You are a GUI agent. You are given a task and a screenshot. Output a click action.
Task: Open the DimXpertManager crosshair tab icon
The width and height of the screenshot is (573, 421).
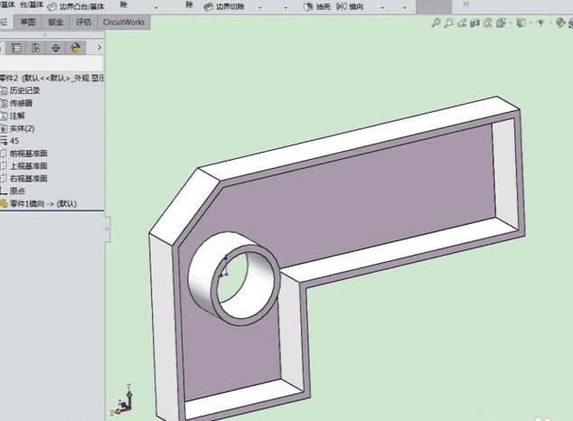coord(55,48)
